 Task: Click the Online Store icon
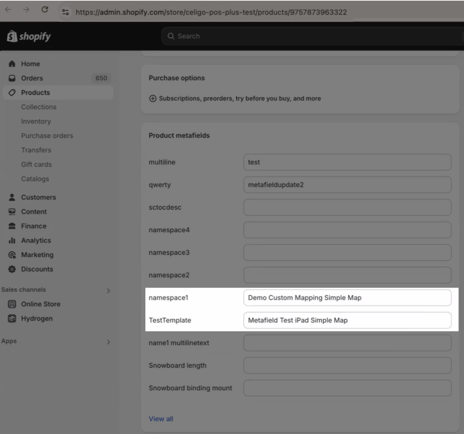click(x=12, y=304)
